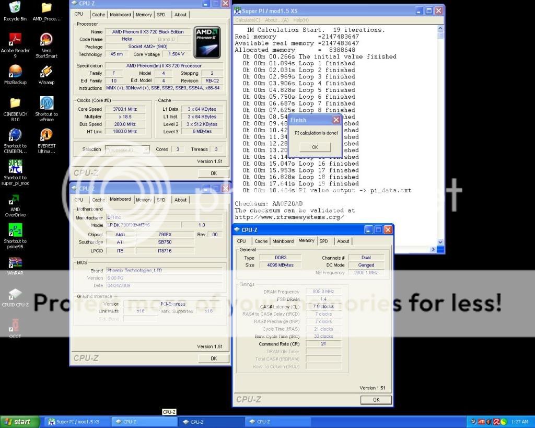
Task: Open EVEREST Ultima... desktop icon
Action: (46, 141)
